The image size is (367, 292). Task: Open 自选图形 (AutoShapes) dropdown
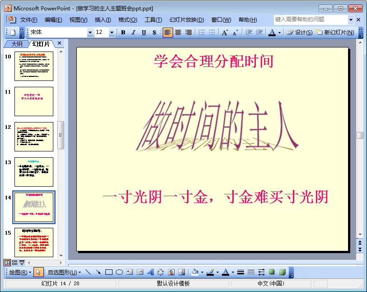pos(64,272)
